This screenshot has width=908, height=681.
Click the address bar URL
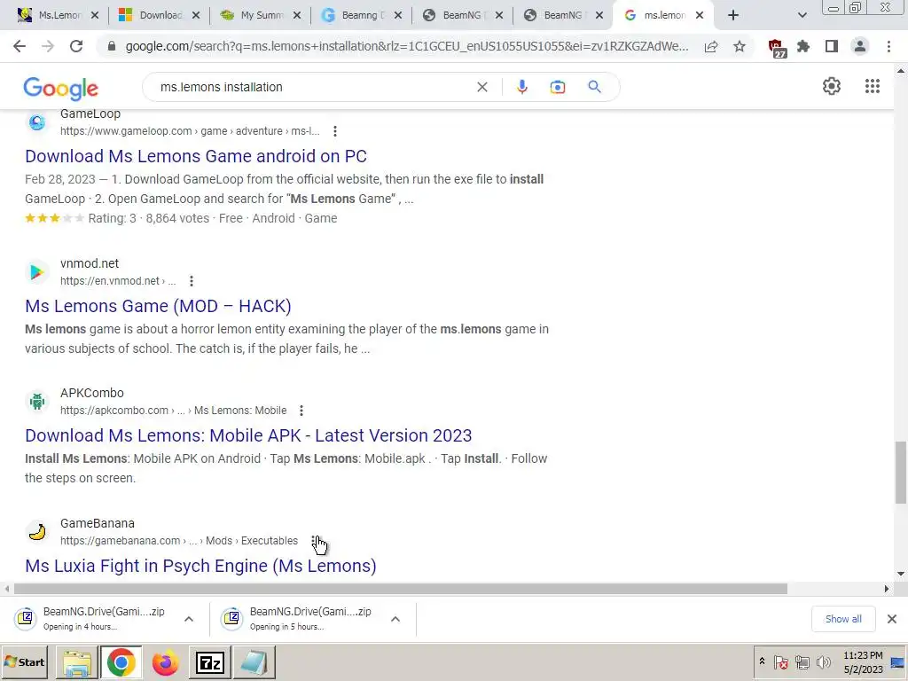pyautogui.click(x=406, y=46)
